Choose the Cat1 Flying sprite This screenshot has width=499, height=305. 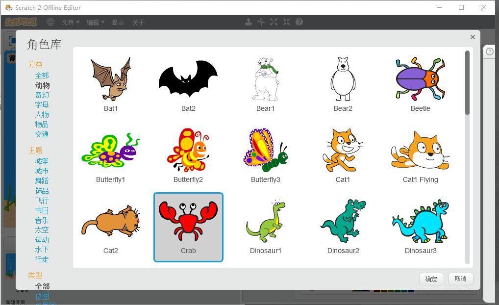421,155
